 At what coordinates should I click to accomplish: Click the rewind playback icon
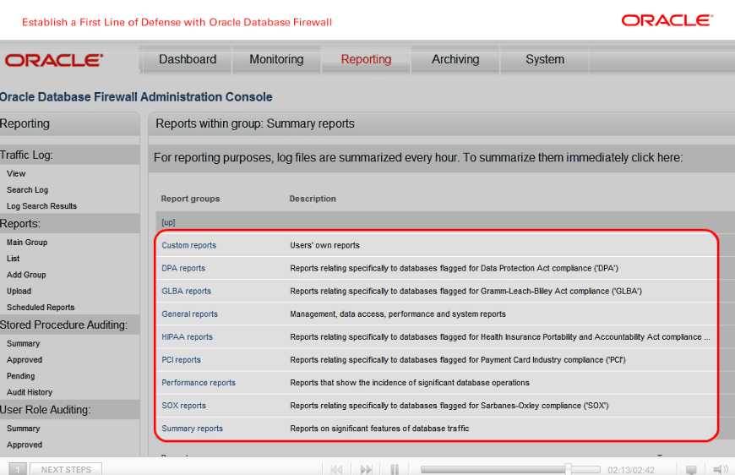(336, 469)
